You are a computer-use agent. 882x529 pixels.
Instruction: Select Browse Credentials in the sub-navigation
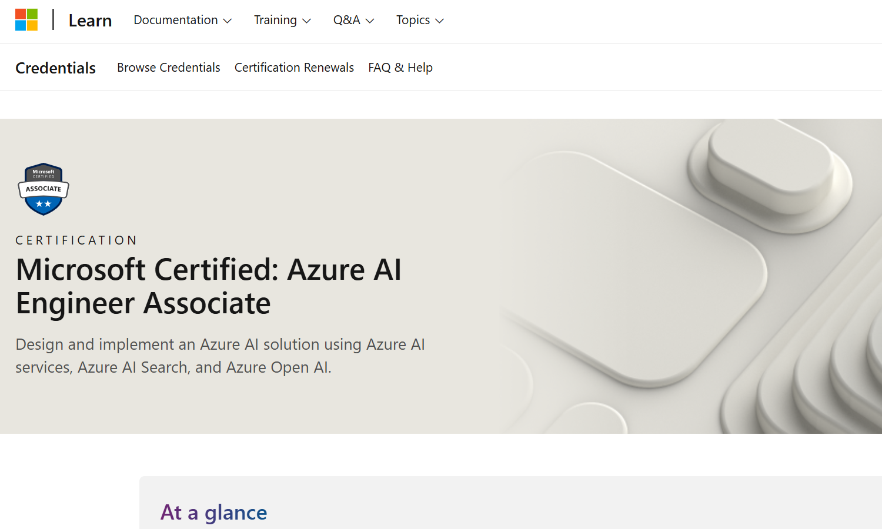point(168,68)
